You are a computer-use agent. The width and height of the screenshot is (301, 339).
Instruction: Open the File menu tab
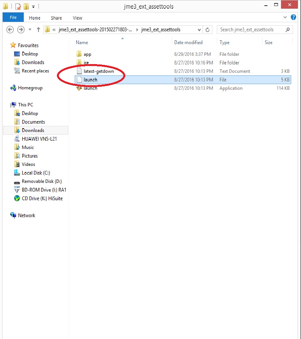tap(13, 17)
